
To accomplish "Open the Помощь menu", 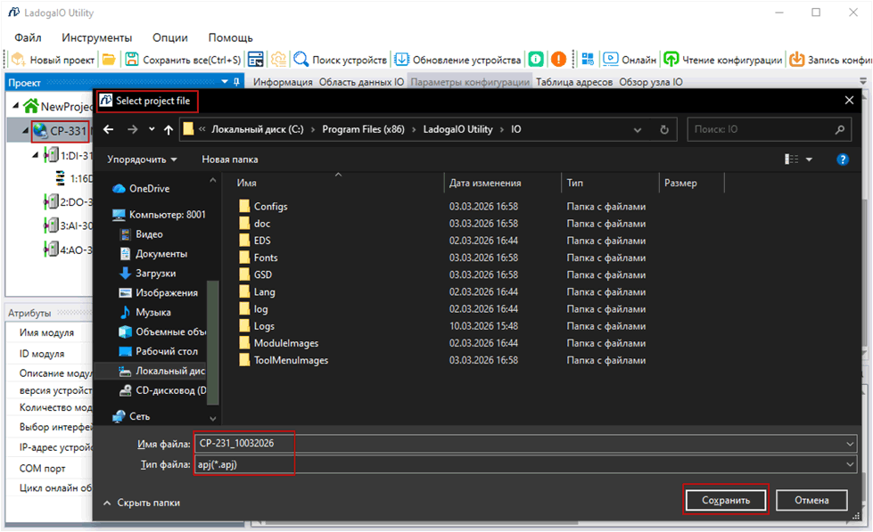I will (x=230, y=37).
